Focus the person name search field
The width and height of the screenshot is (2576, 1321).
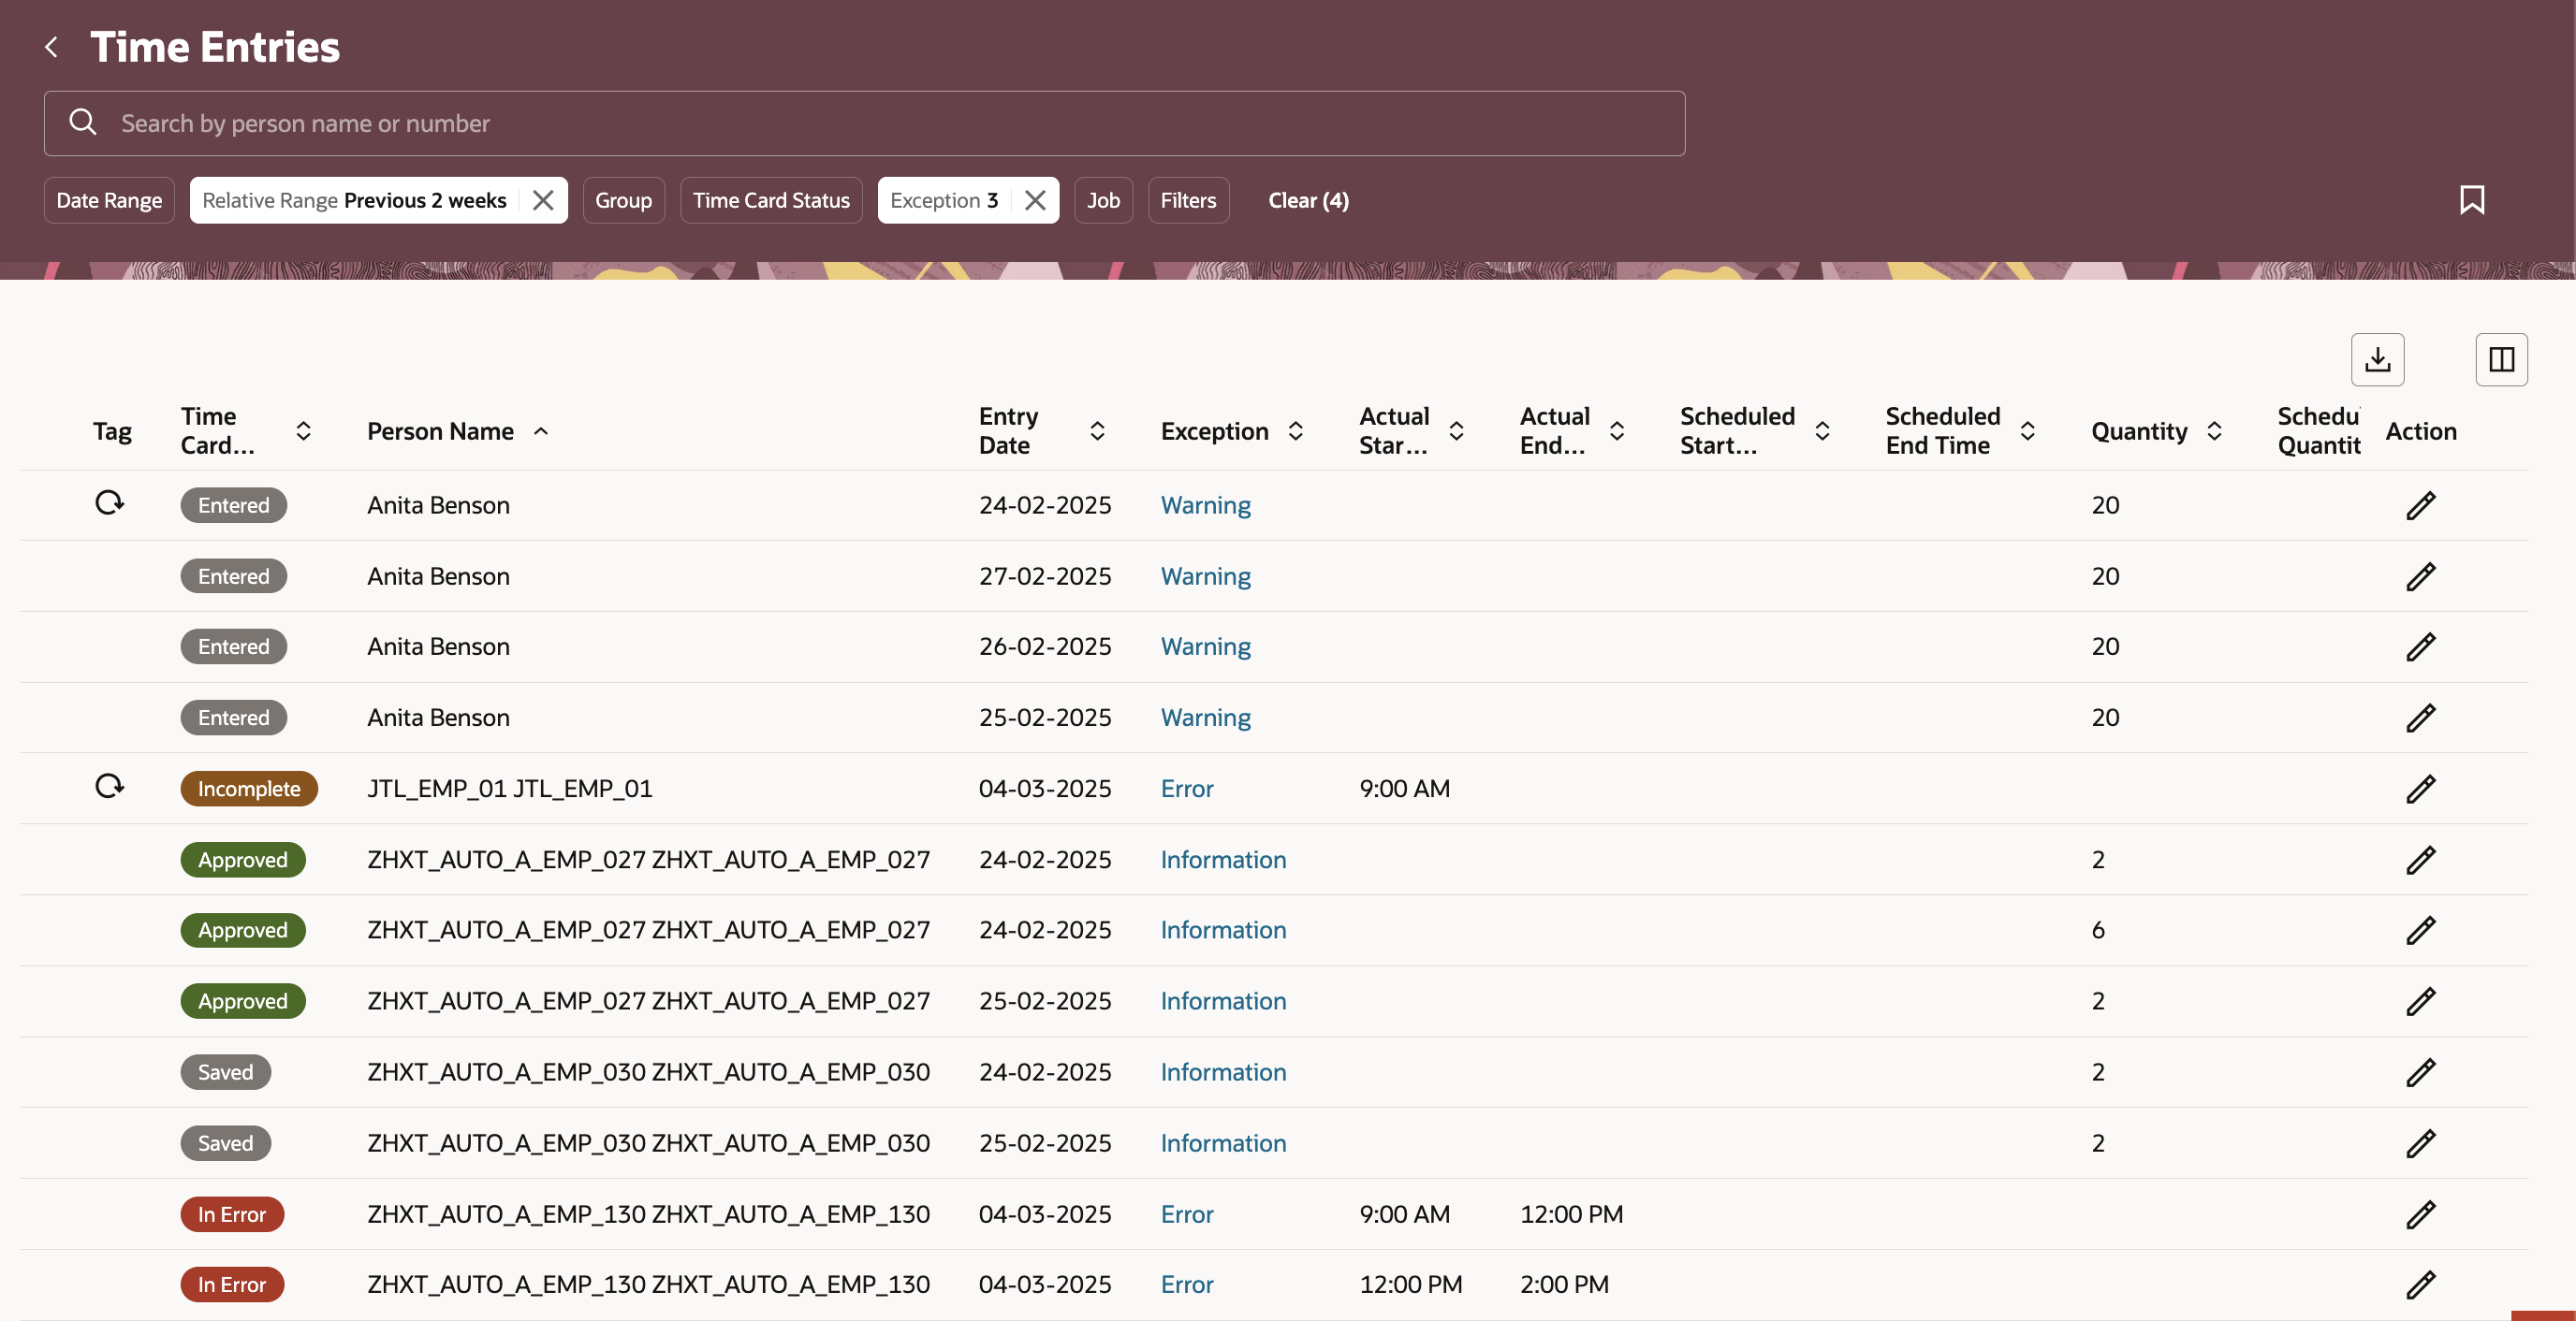[864, 123]
